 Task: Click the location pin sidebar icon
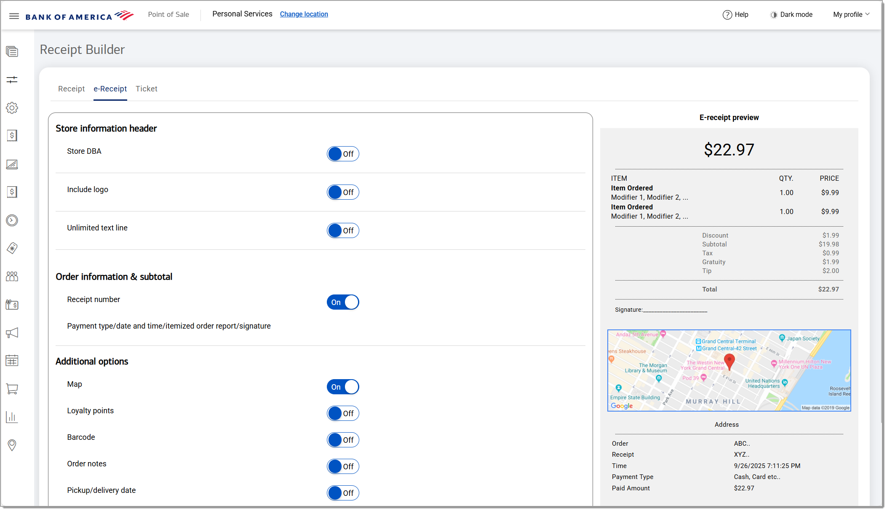[x=12, y=445]
